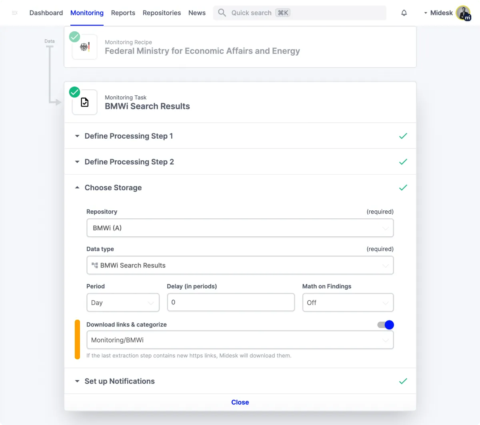Click the checkmark beside Processing Step 2

pyautogui.click(x=403, y=162)
